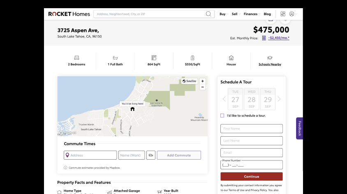Check the I'd like to schedule a tour box
347x194 pixels.
tap(222, 115)
